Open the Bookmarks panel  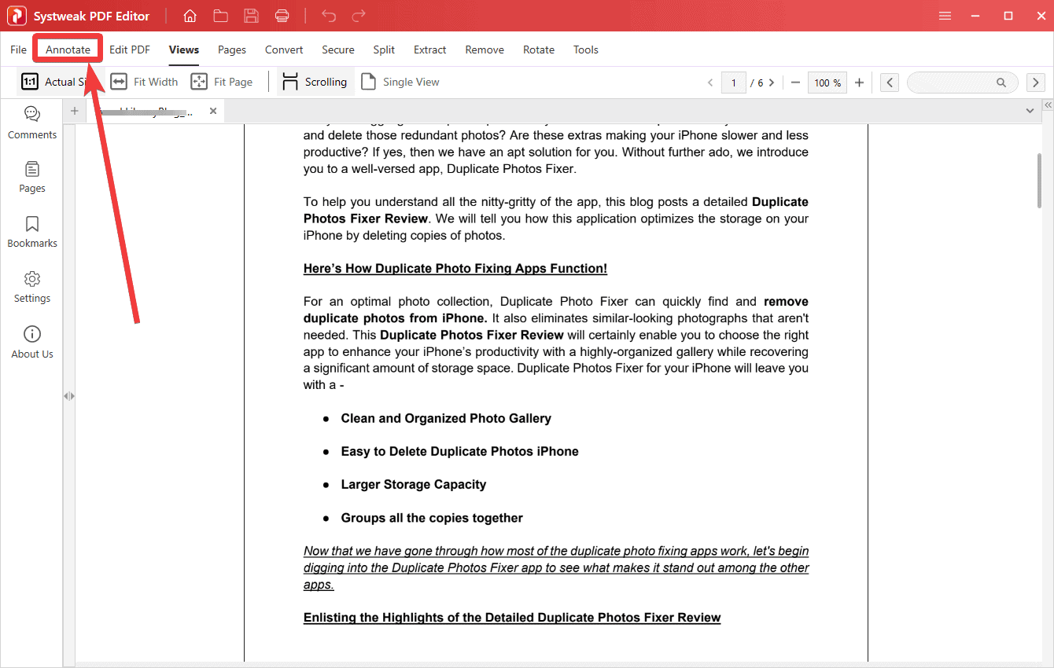pyautogui.click(x=32, y=233)
